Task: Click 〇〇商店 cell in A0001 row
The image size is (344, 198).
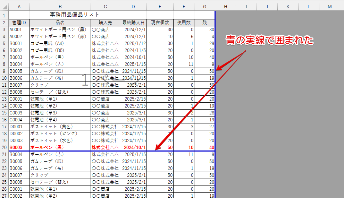Action: [x=105, y=29]
